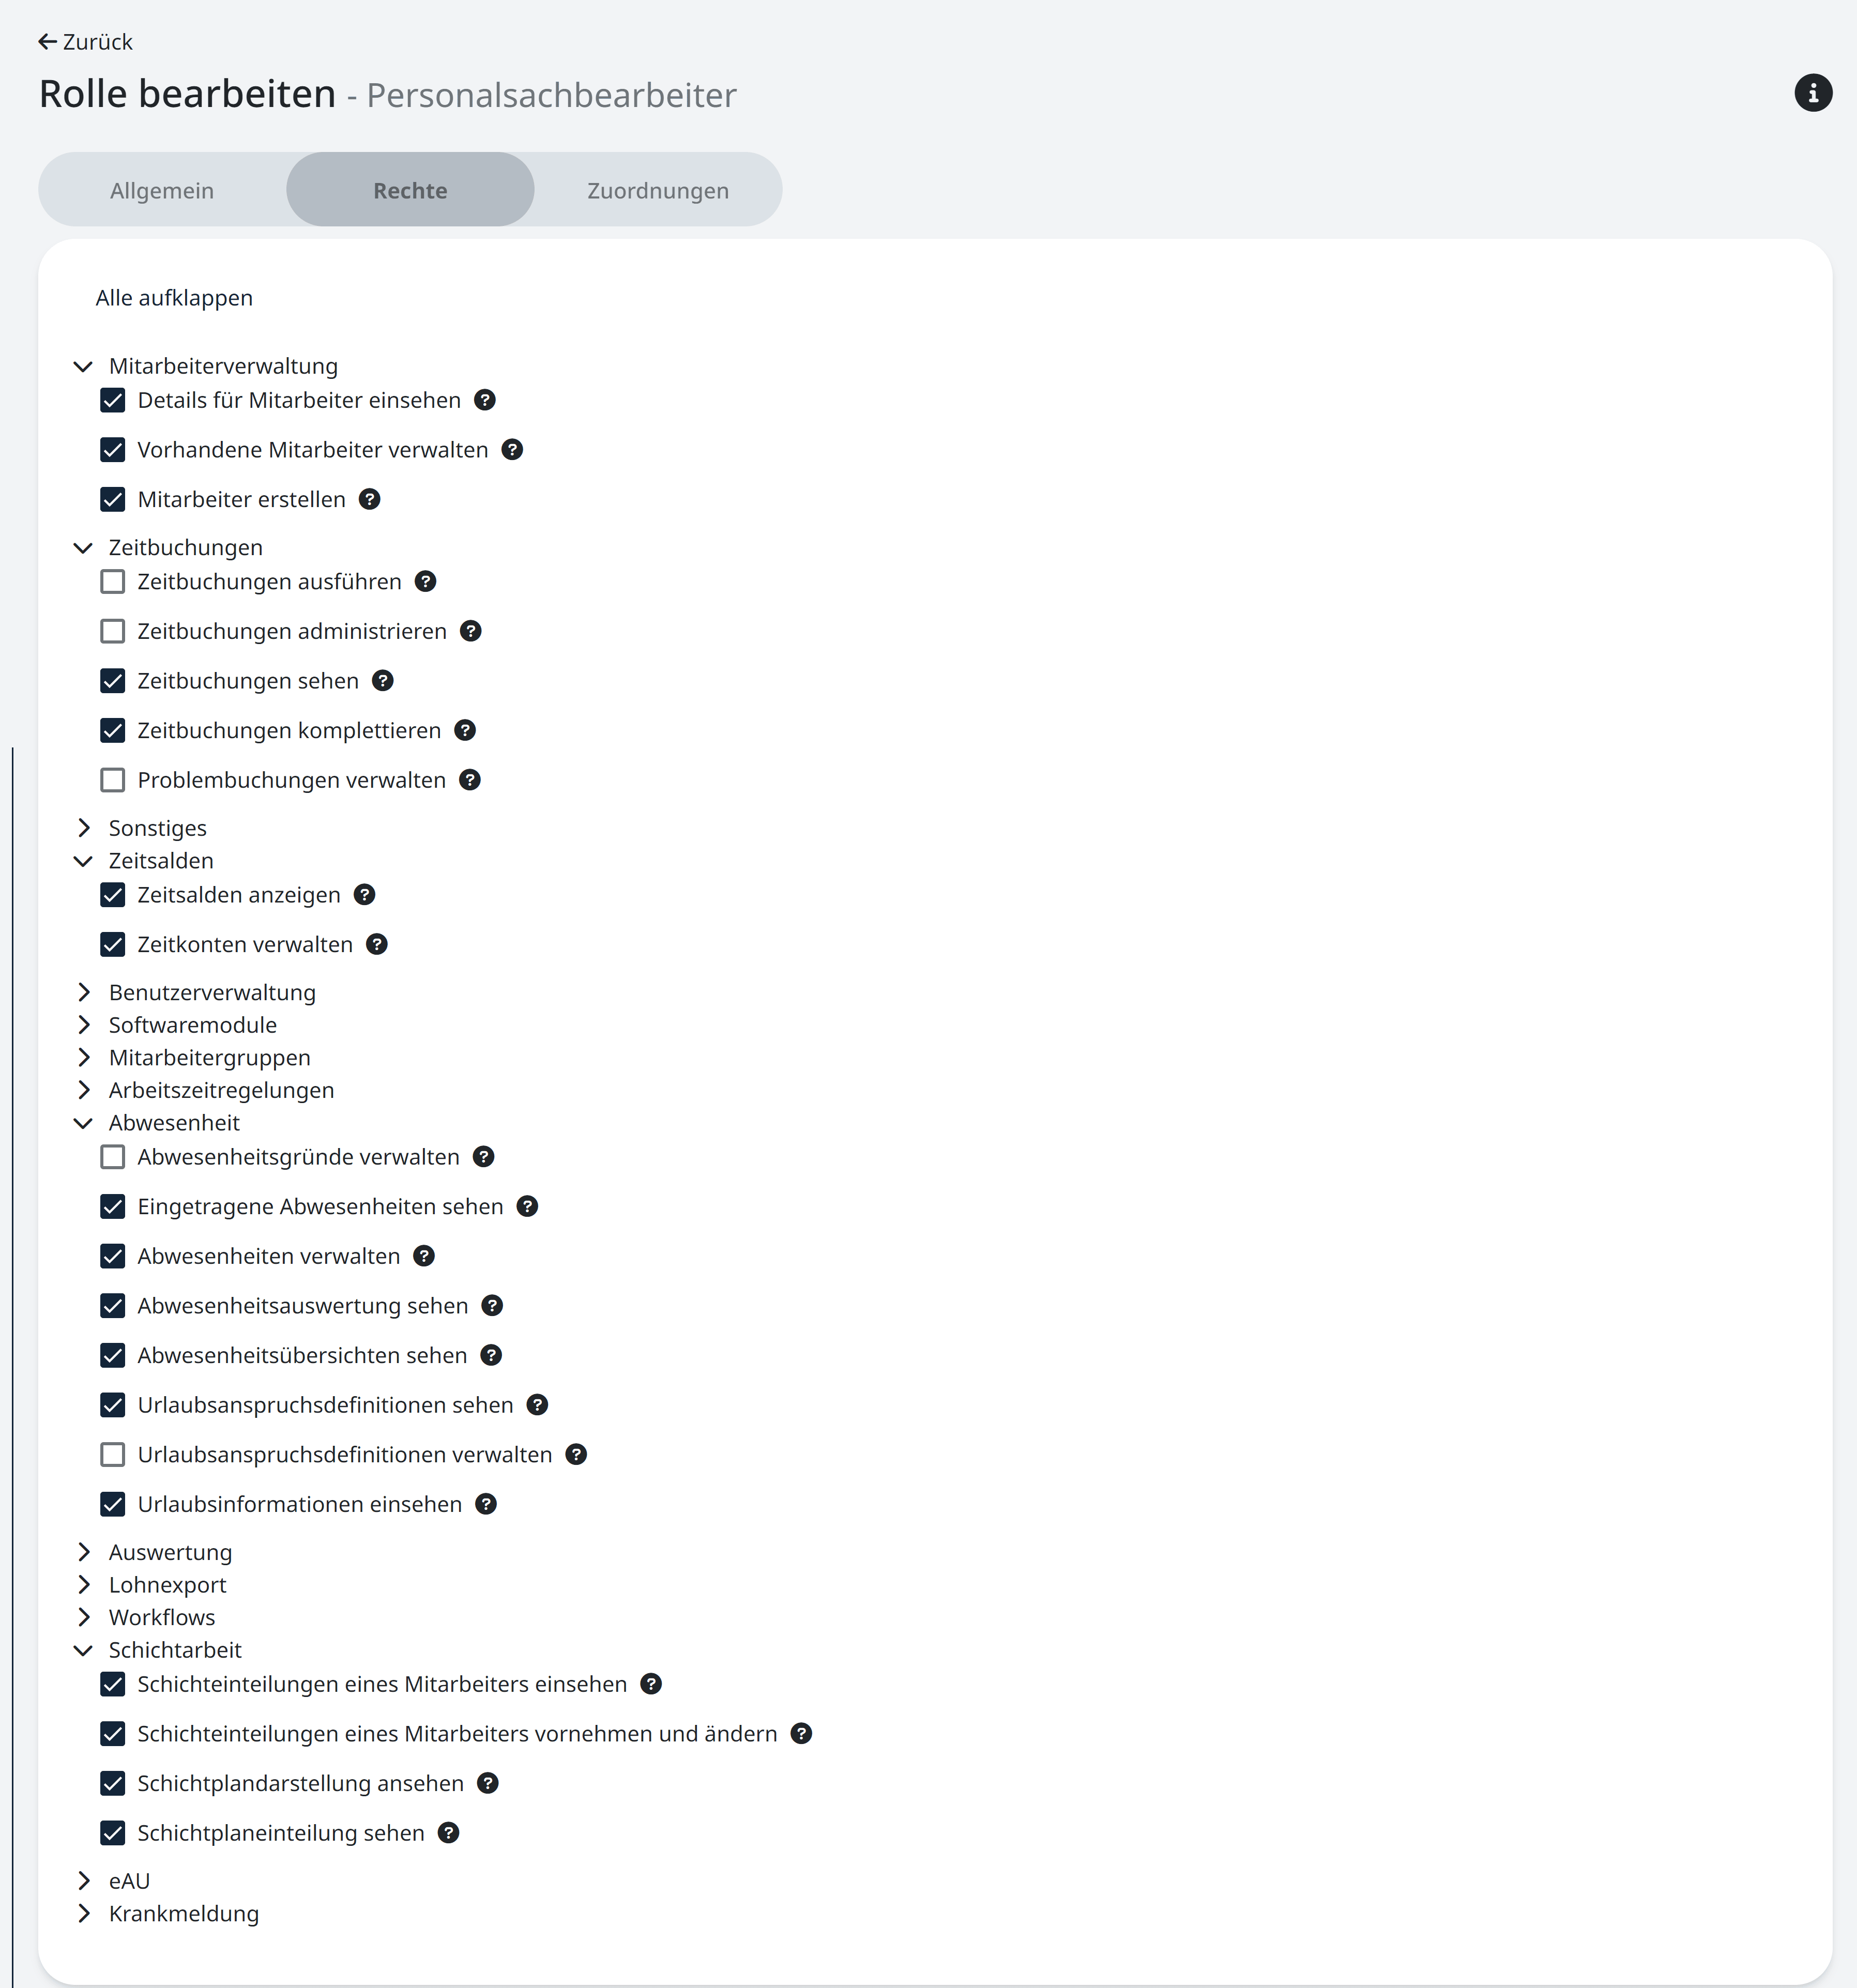Collapse the Abwesenheit section
The height and width of the screenshot is (1988, 1857).
[x=84, y=1123]
